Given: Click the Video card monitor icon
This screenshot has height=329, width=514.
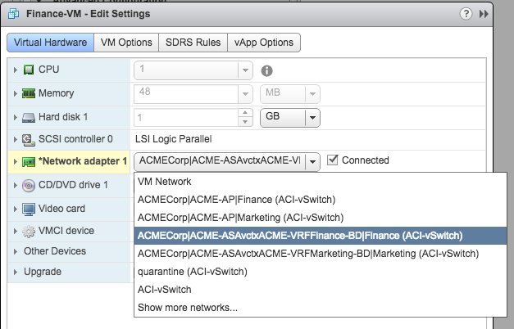Looking at the screenshot, I should pyautogui.click(x=29, y=210).
